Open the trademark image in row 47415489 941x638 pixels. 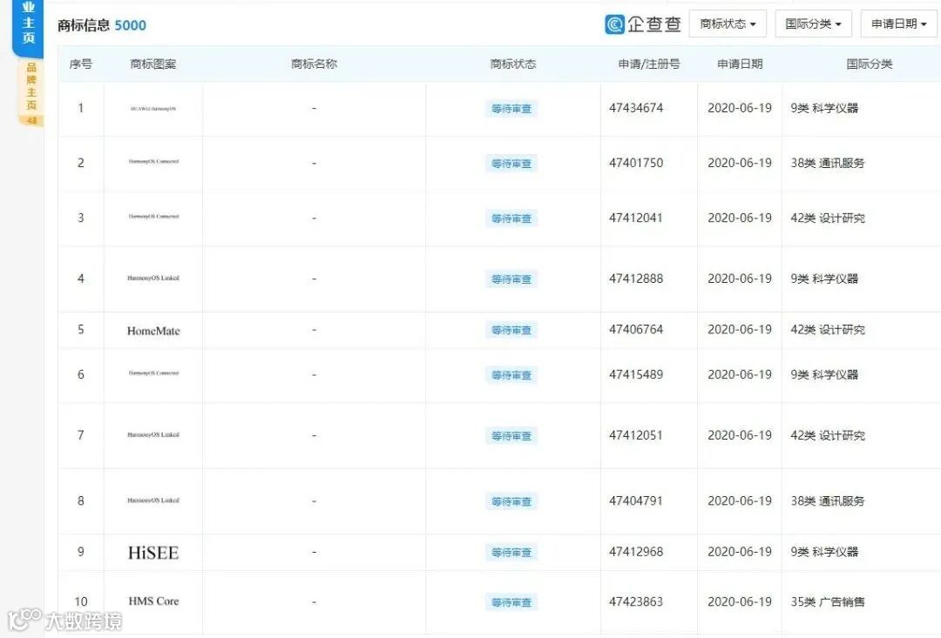click(x=153, y=373)
